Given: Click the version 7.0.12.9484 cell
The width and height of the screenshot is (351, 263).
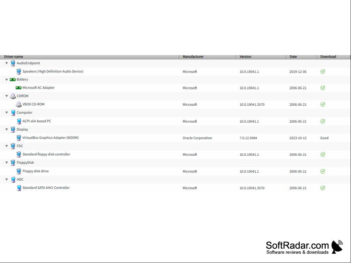Looking at the screenshot, I should (248, 138).
